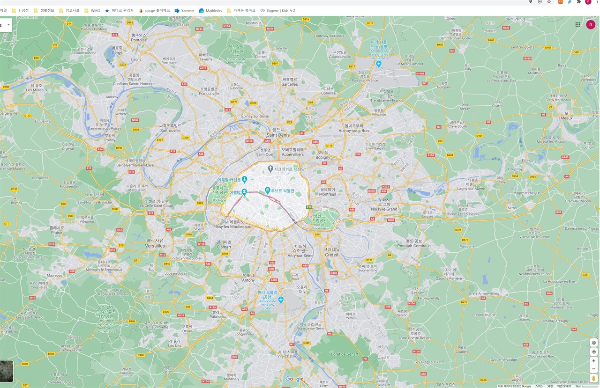Image resolution: width=600 pixels, height=388 pixels.
Task: Bookmark this page with the star icon
Action: pos(549,2)
